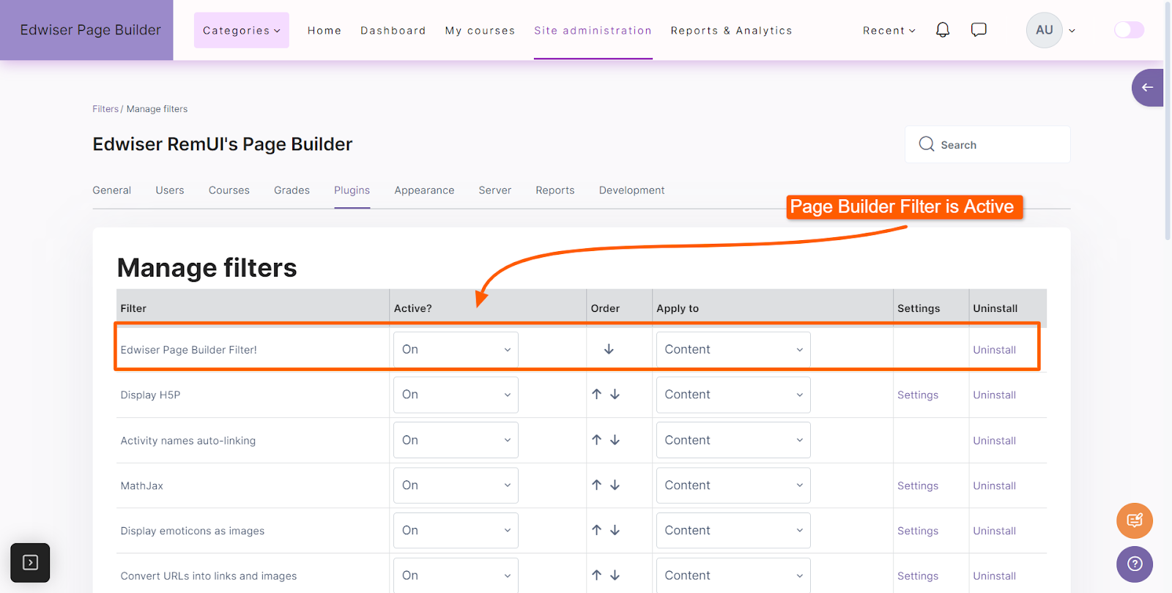Open Active dropdown for Edwiser Page Builder Filter
Screen dimensions: 1172x593
pyautogui.click(x=456, y=349)
